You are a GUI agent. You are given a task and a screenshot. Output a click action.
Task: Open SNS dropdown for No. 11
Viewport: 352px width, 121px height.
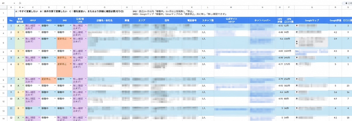[x=70, y=108]
